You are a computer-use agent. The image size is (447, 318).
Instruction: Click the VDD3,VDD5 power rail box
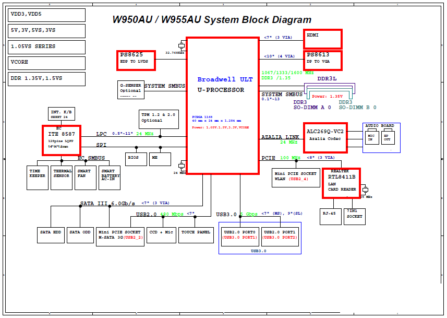pos(46,15)
